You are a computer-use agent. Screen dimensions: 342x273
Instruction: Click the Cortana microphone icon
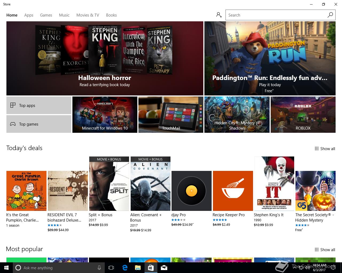point(99,268)
